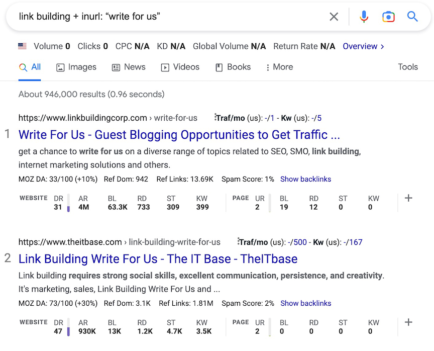Screen dimensions: 434x351
Task: Click the ST 4.7K value
Action: point(174,331)
